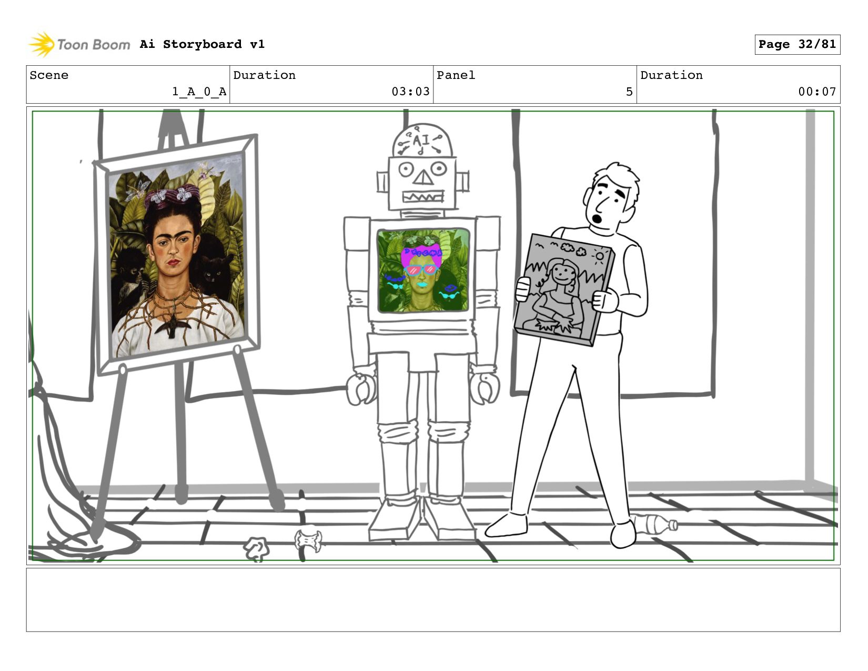
Task: Click the gray drawing held by the man
Action: coord(563,290)
